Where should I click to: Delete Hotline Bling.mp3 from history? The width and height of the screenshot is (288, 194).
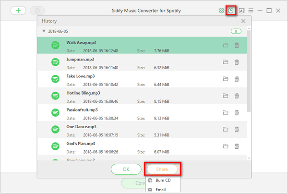[237, 96]
